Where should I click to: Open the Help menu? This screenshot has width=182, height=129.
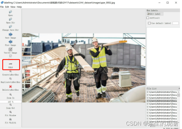coord(19,7)
